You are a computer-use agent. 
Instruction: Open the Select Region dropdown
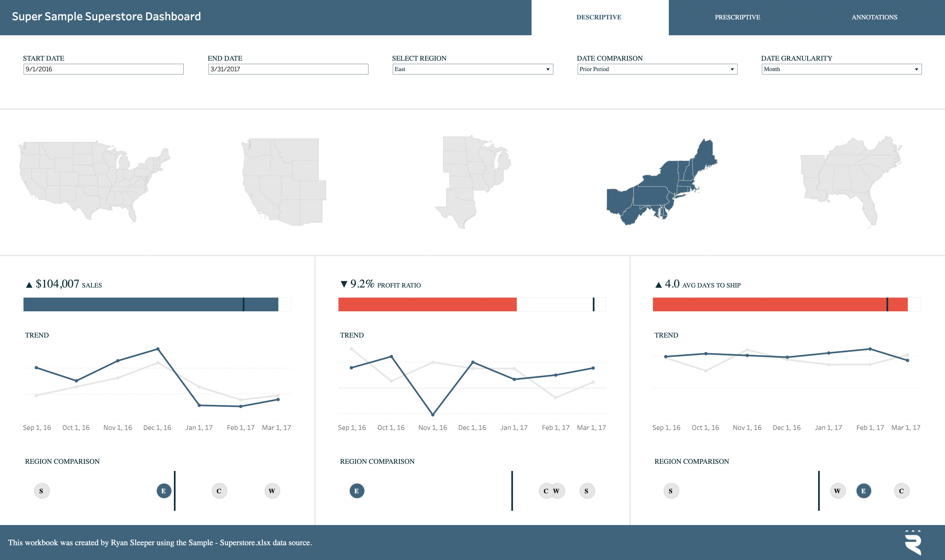tap(547, 69)
